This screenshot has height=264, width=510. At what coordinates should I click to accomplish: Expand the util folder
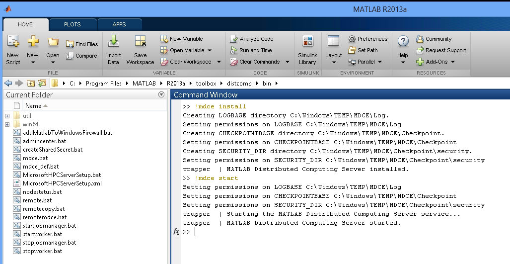(x=7, y=115)
